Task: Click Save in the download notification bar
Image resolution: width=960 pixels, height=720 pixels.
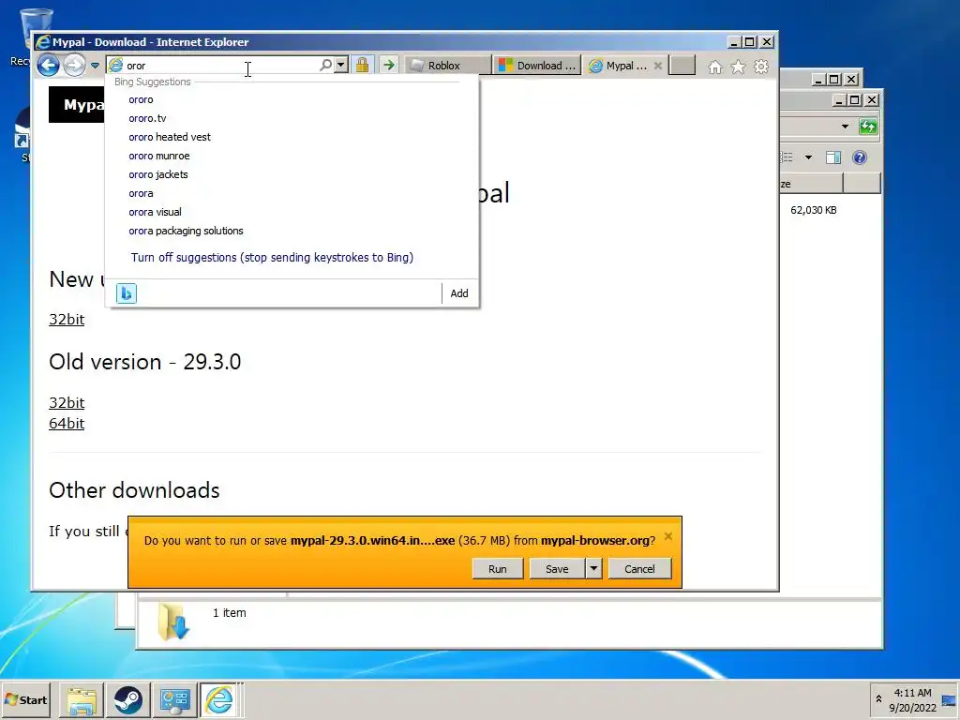Action: point(557,569)
